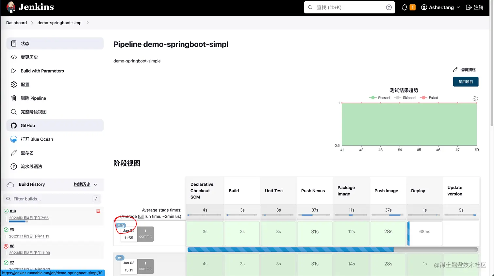Image resolution: width=494 pixels, height=276 pixels.
Task: Click the logout icon beside 注销
Action: click(x=469, y=7)
